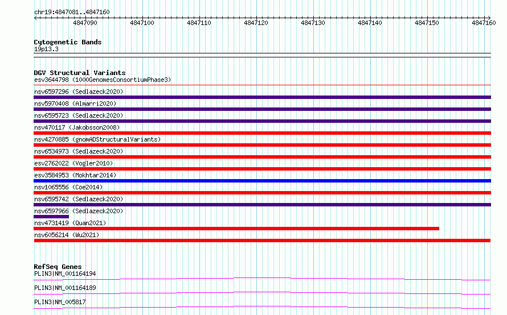
Task: Click the red bar under nsv470117
Action: click(x=262, y=133)
